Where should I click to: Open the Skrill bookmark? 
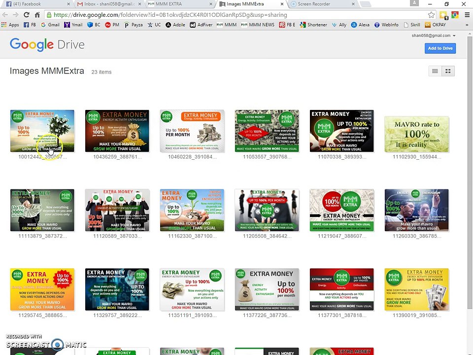(x=412, y=25)
